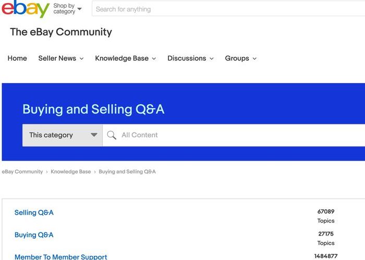Open the Knowledge Base menu
This screenshot has height=260, width=365.
125,58
